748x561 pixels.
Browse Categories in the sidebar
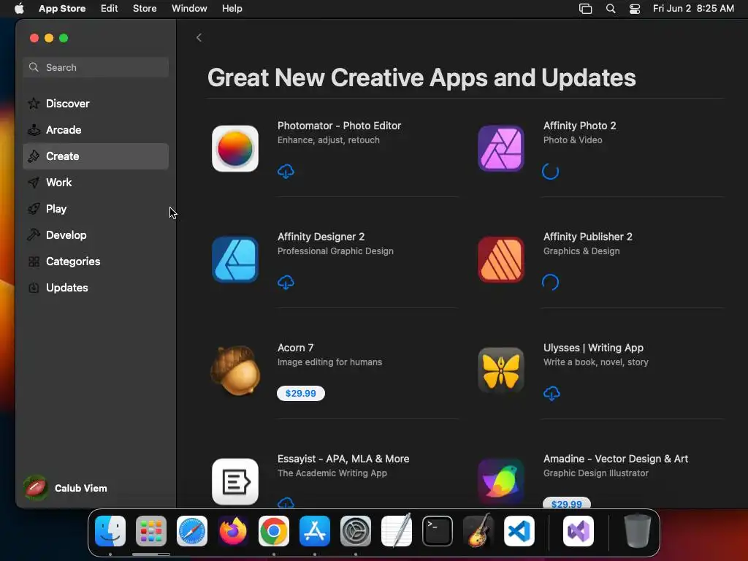point(96,262)
